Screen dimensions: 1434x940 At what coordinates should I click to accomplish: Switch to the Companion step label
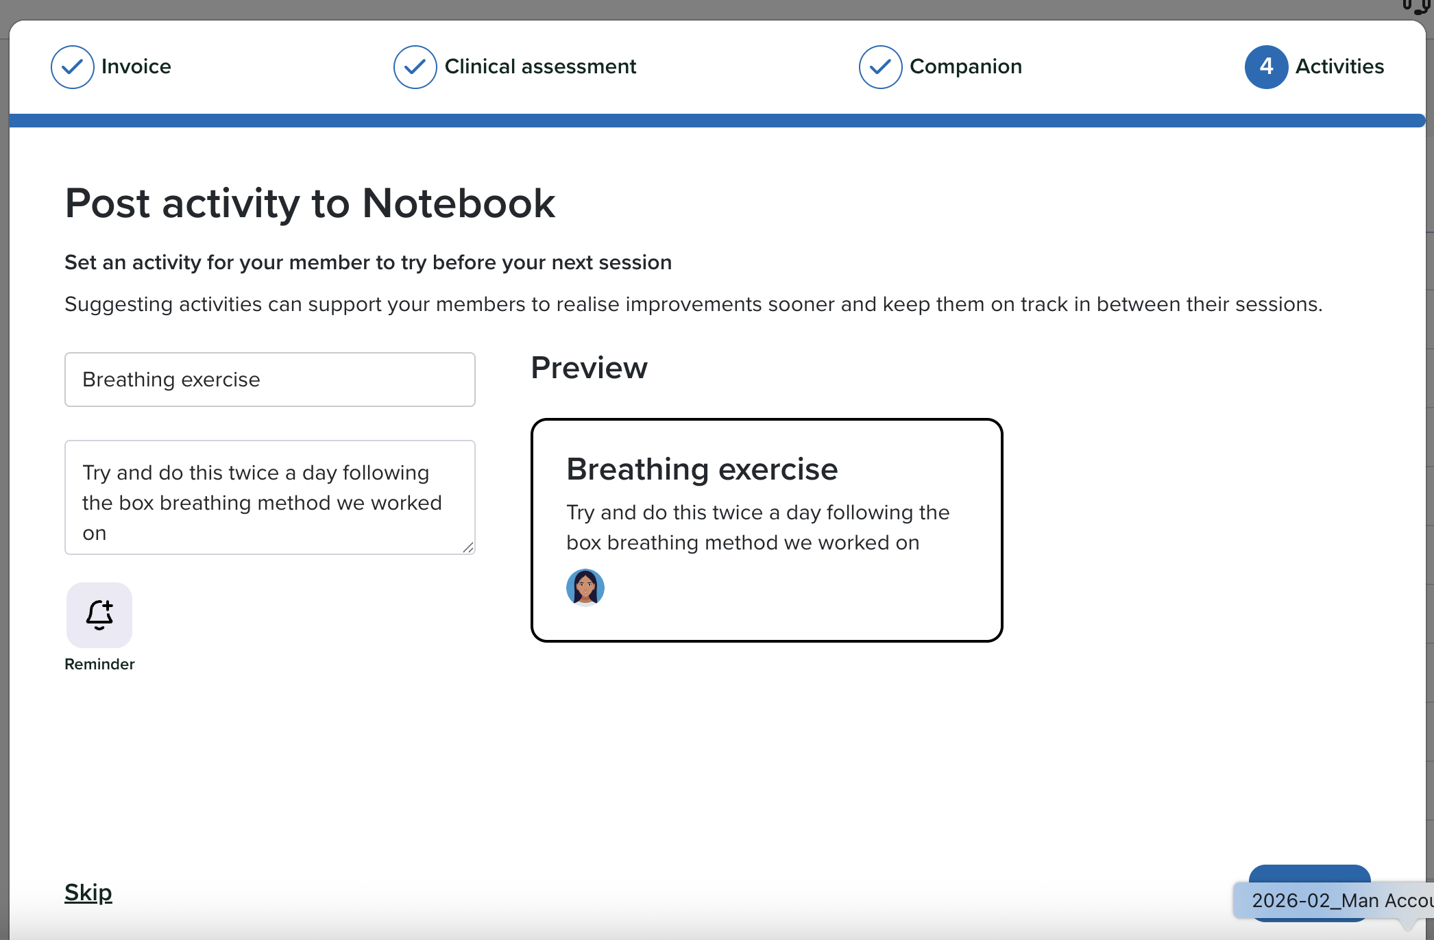[x=965, y=66]
